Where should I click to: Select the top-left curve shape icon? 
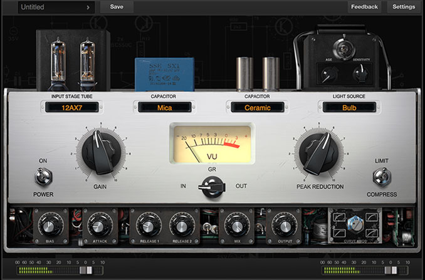click(x=338, y=217)
